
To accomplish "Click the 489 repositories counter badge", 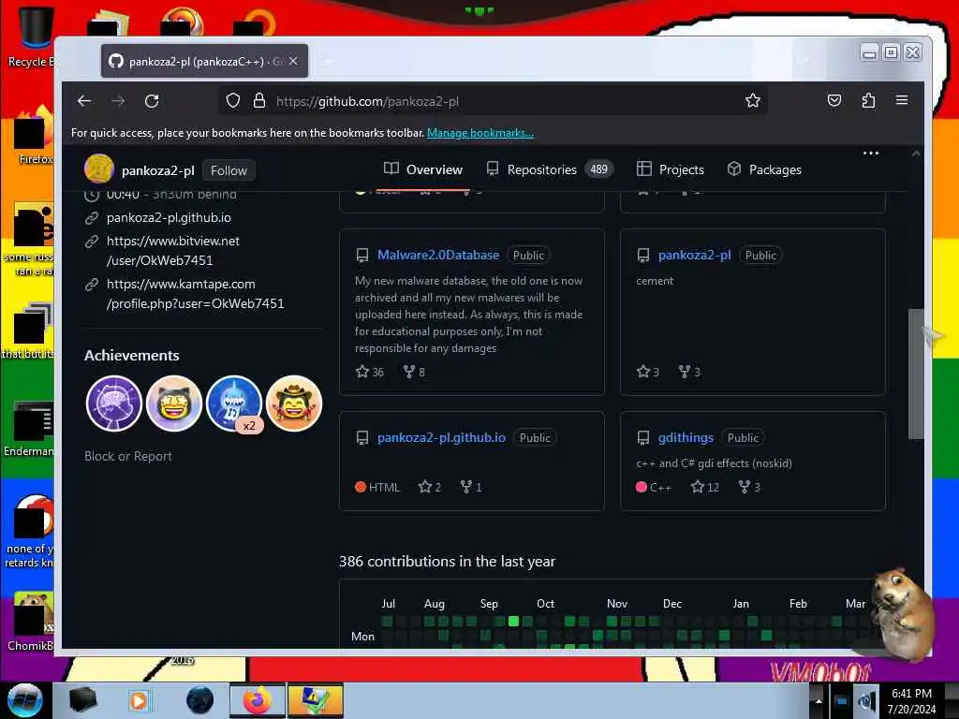I will pyautogui.click(x=598, y=169).
